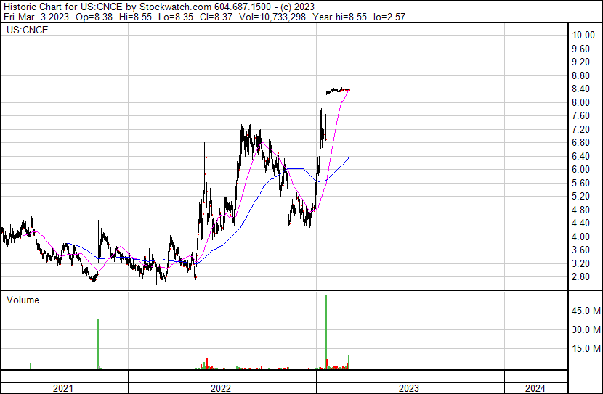This screenshot has width=603, height=394.
Task: Click the 'US:CNCE' symbol label in the chart
Action: click(28, 30)
